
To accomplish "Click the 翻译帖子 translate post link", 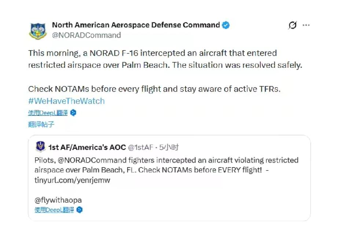I will click(x=41, y=124).
